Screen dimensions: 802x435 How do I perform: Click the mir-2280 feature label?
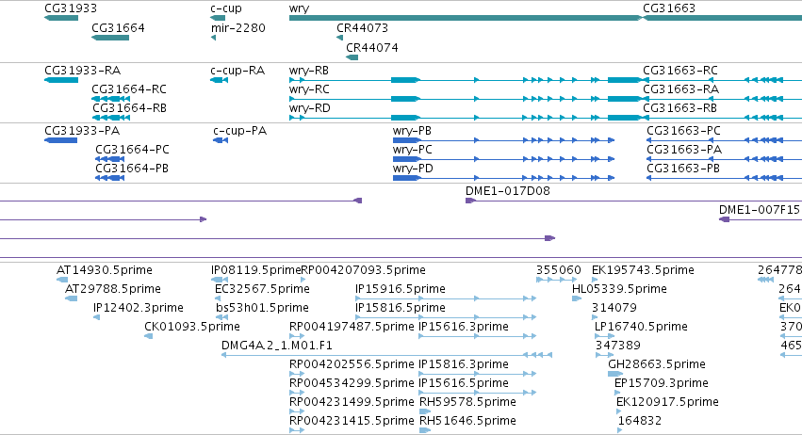[x=238, y=27]
